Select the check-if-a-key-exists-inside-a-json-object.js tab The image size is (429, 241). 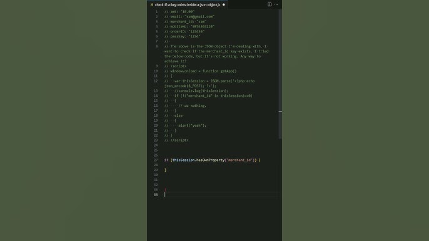188,4
